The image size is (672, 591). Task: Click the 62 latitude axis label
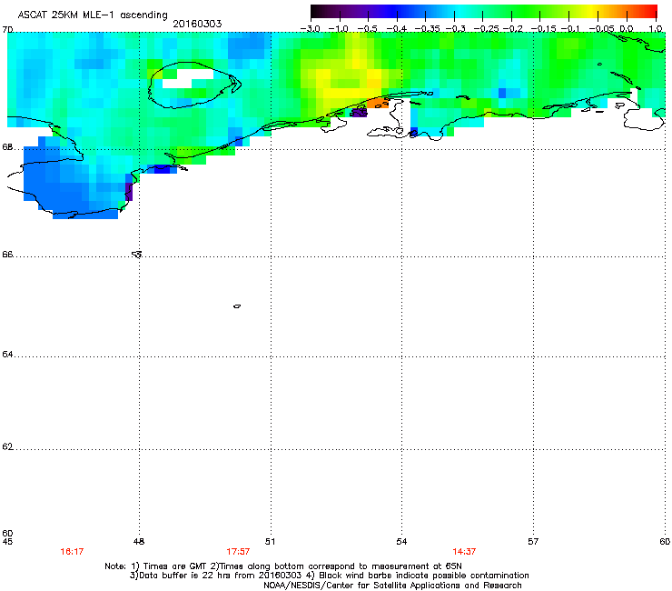tap(7, 446)
